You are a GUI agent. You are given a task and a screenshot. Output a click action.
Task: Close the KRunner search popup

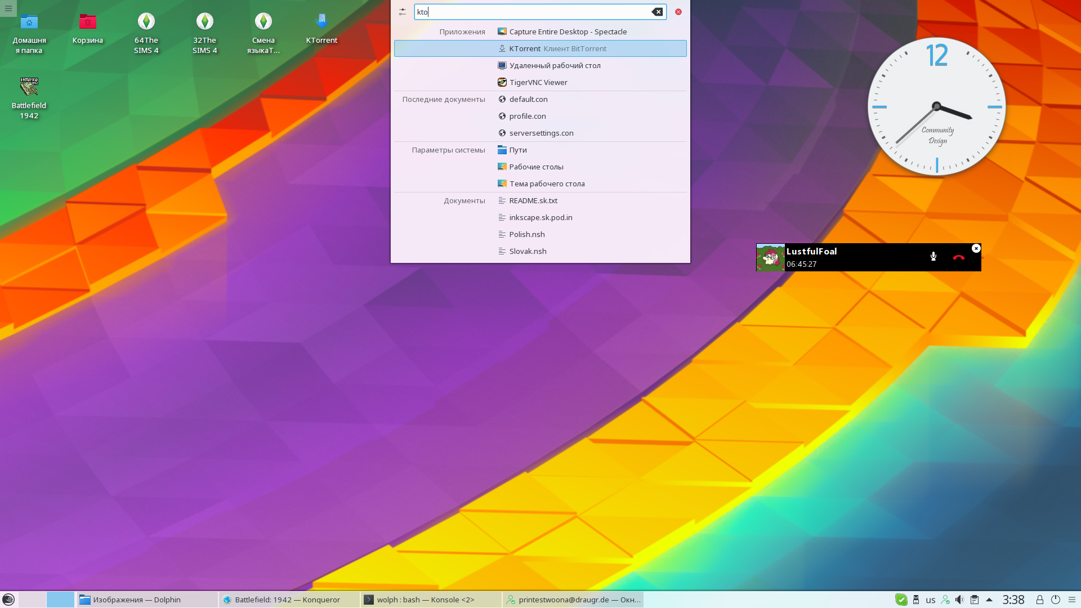(678, 12)
